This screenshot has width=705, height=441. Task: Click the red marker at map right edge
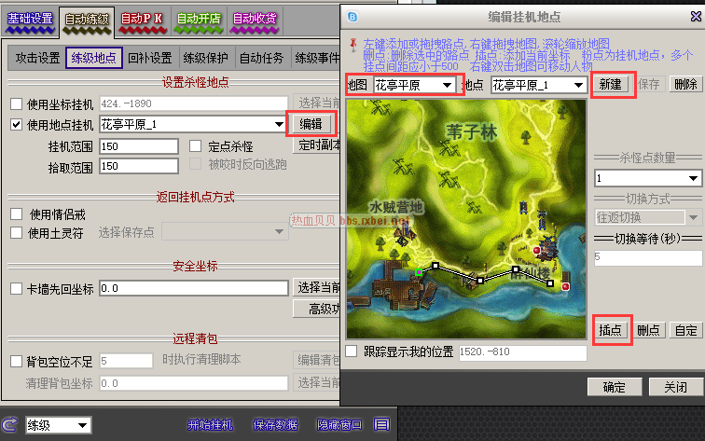(x=565, y=286)
